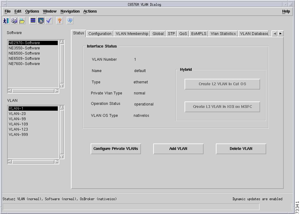Click Software list scroll left arrow

click(x=10, y=91)
